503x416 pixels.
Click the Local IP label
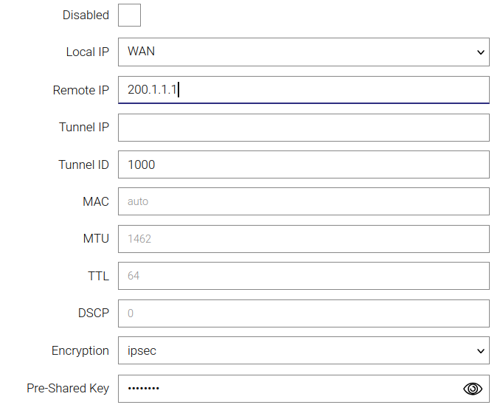coord(87,52)
